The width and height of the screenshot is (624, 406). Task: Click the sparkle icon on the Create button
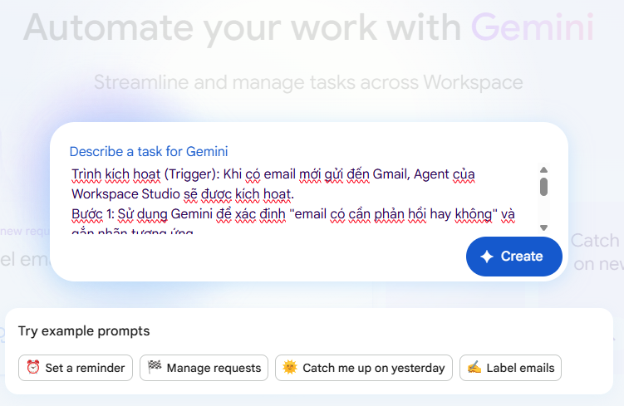click(487, 257)
